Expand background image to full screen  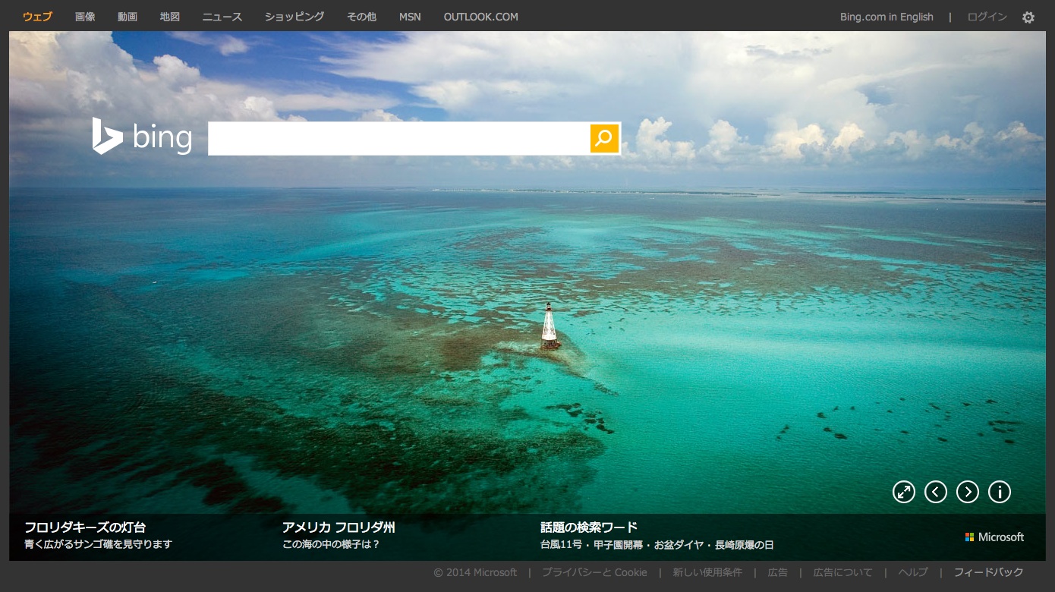(x=904, y=492)
